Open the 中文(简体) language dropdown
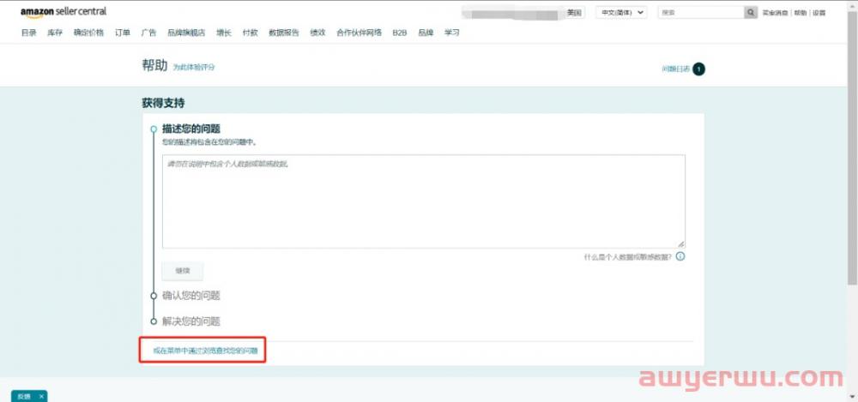The width and height of the screenshot is (858, 402). point(621,13)
